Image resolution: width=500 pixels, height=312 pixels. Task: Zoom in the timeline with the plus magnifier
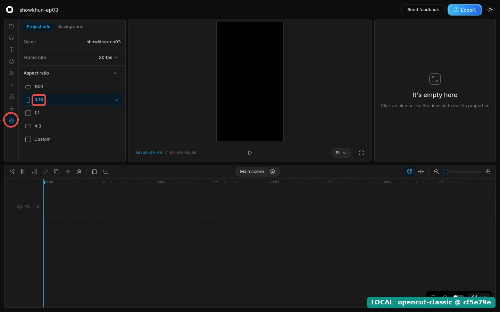pyautogui.click(x=488, y=172)
